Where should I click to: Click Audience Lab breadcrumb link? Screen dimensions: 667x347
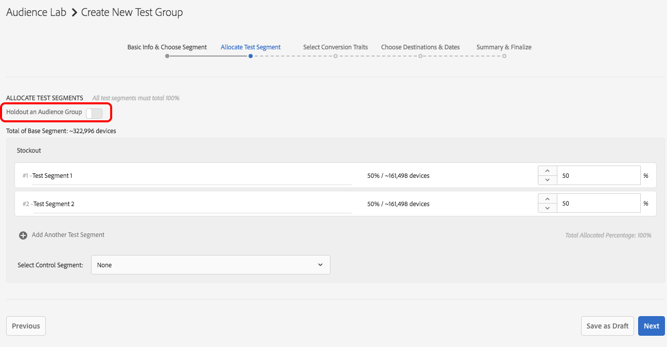coord(36,12)
